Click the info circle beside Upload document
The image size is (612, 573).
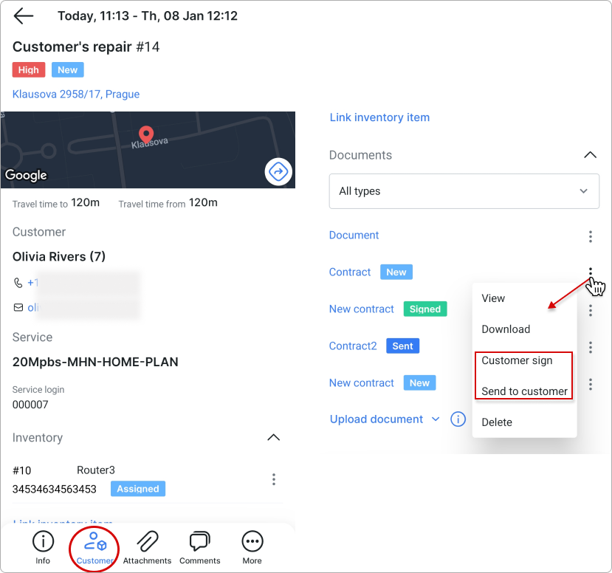pyautogui.click(x=458, y=419)
